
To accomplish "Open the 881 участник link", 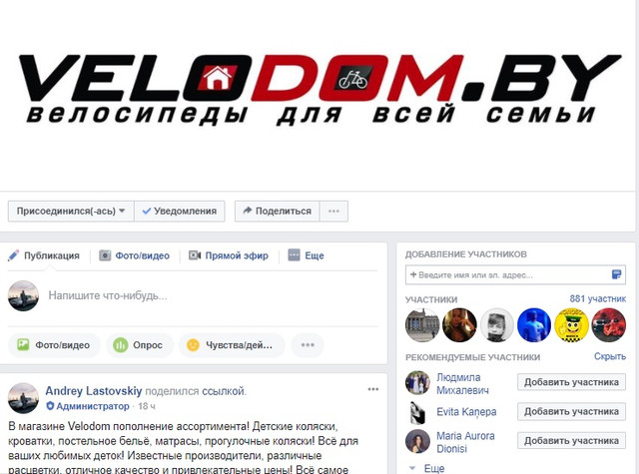I will point(597,299).
